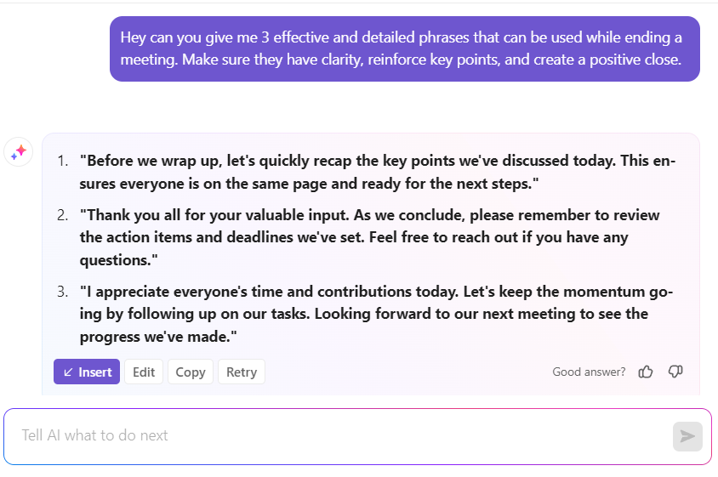Click list number 3 marker
718x477 pixels.
coord(63,292)
